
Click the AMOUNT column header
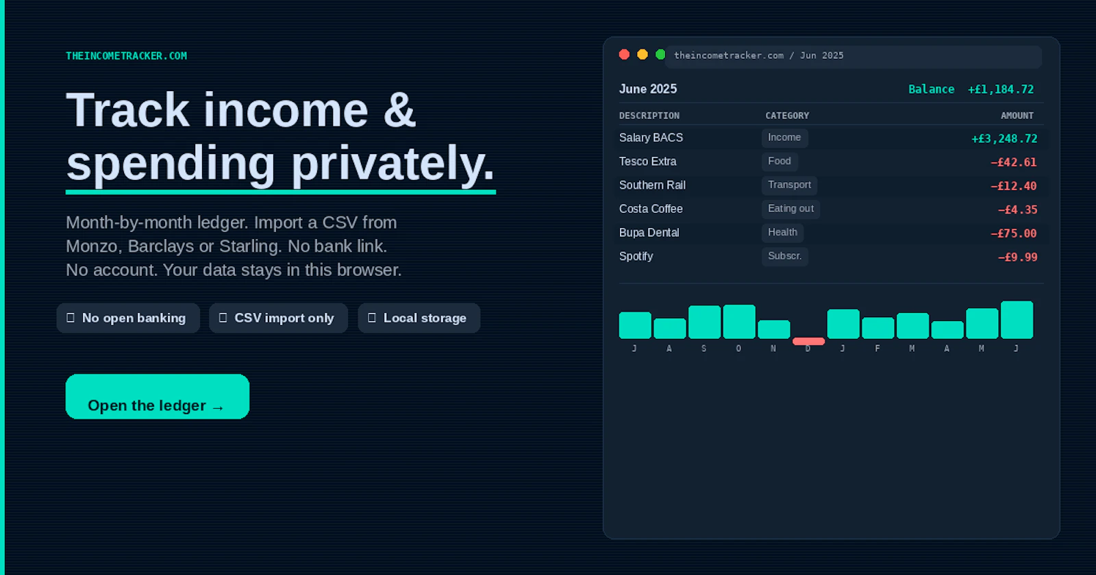pos(1017,116)
